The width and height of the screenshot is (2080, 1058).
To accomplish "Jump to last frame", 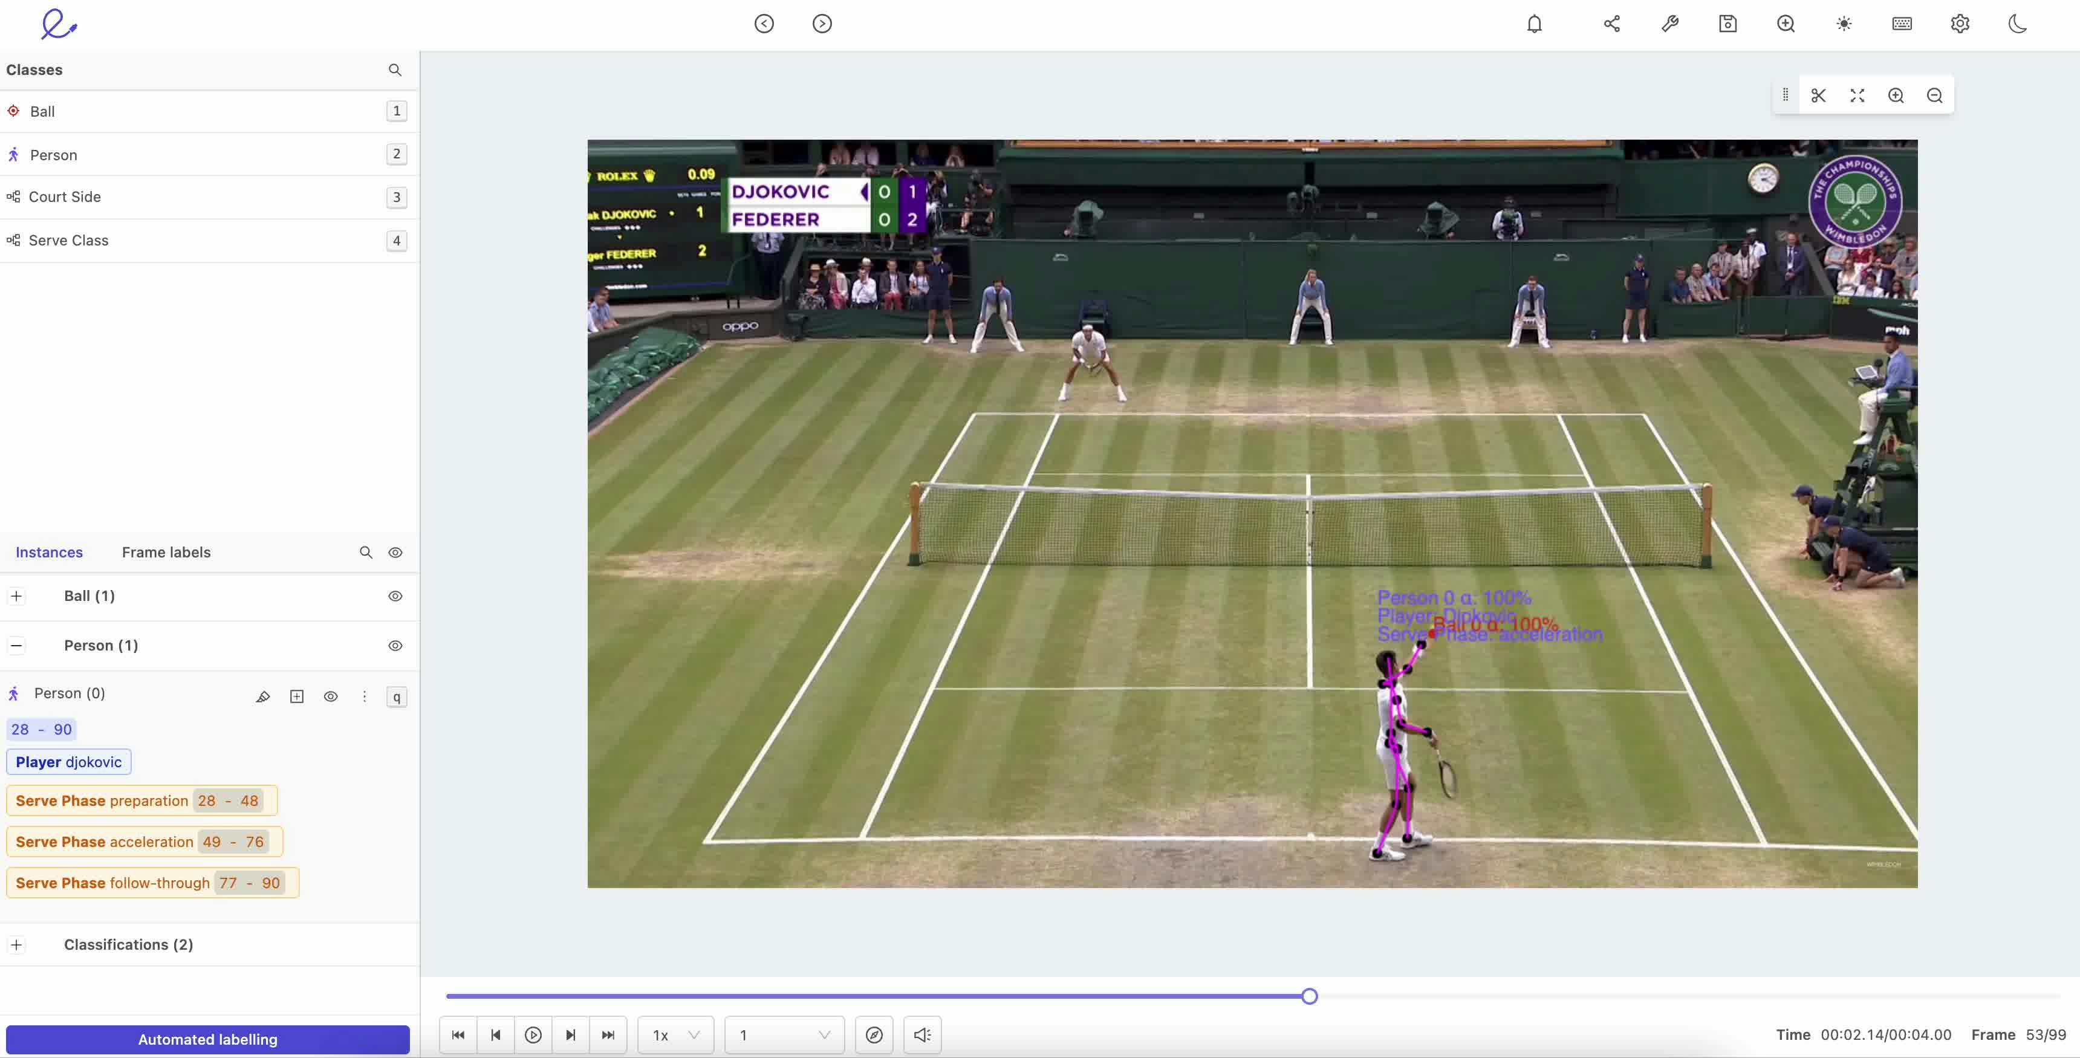I will (x=608, y=1034).
